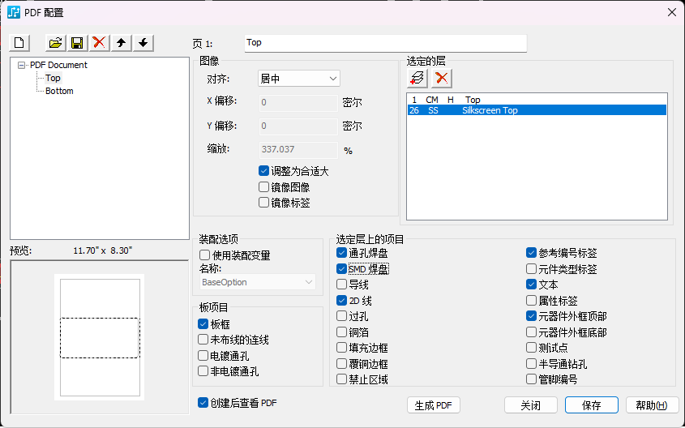Open the 对齐 alignment dropdown
685x428 pixels.
tap(298, 79)
